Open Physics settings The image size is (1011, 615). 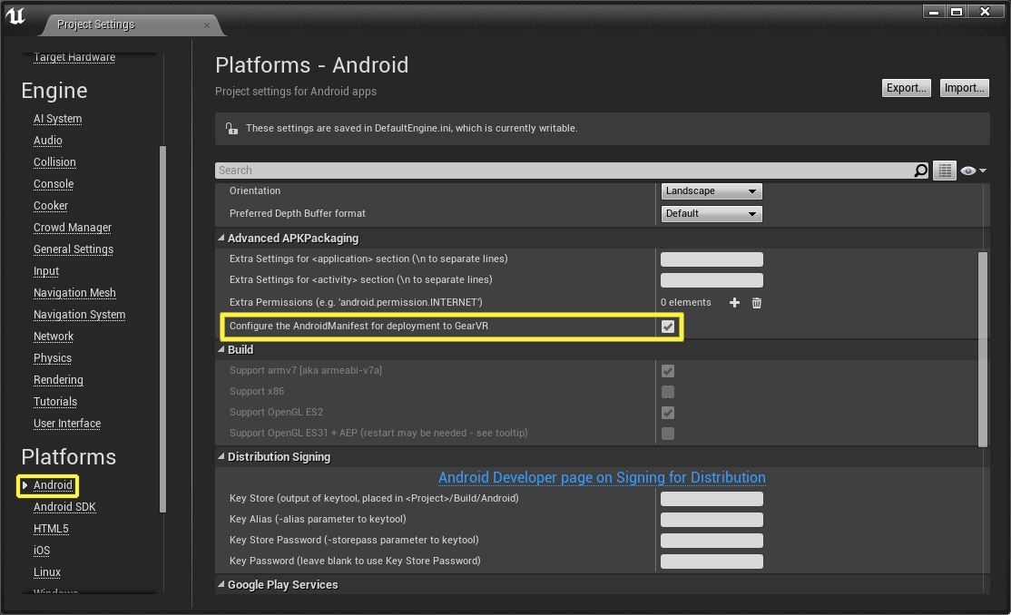tap(53, 357)
